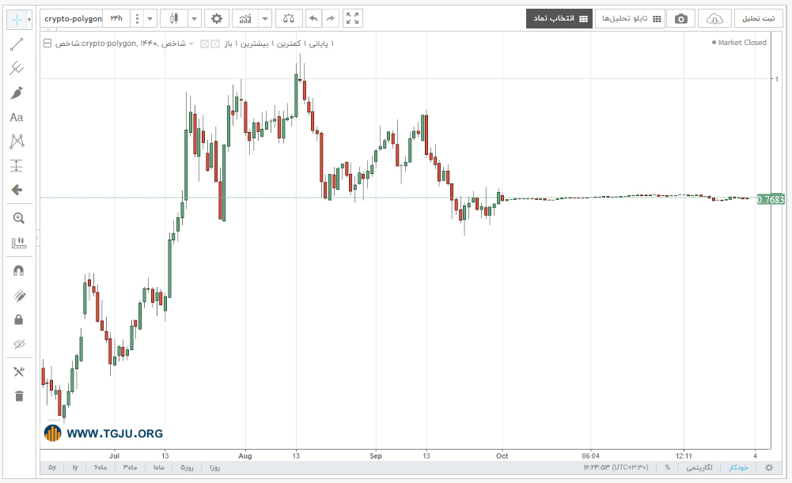Toggle logarithmic scale لگاریتمی
The image size is (792, 483).
click(x=699, y=467)
